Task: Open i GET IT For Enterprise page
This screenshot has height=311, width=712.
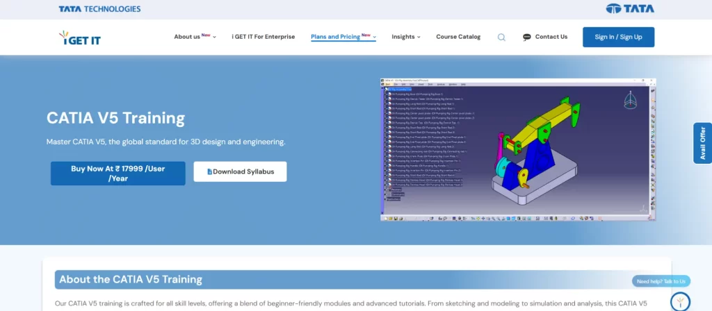Action: point(264,37)
